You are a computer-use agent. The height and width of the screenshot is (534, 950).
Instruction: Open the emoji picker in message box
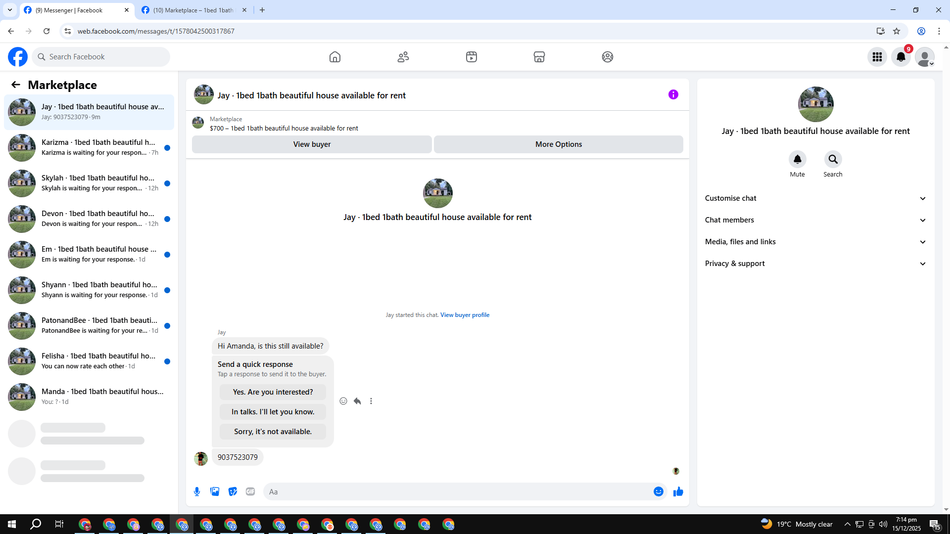pos(658,491)
